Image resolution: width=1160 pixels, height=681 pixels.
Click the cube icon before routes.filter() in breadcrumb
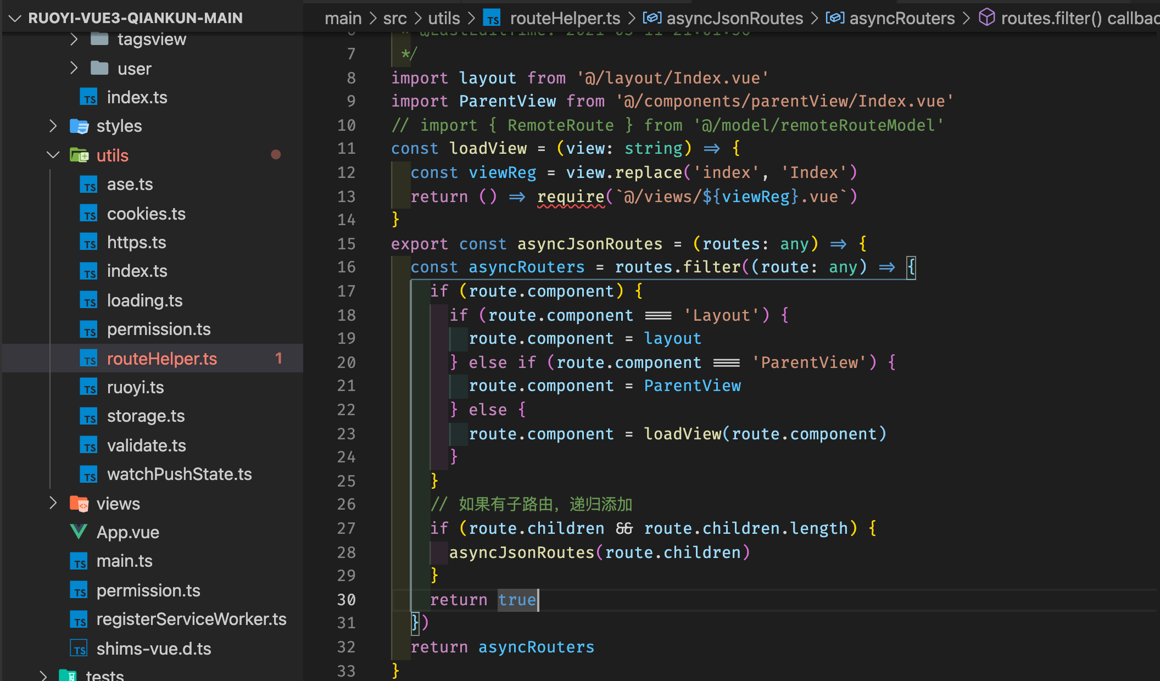point(986,18)
